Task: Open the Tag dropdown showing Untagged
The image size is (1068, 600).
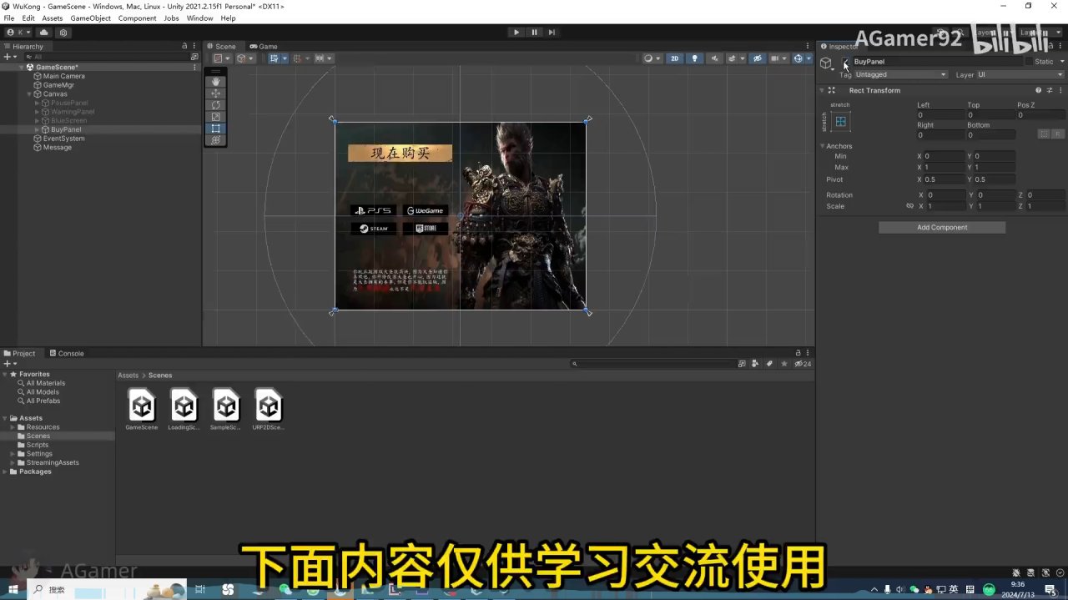Action: 901,75
